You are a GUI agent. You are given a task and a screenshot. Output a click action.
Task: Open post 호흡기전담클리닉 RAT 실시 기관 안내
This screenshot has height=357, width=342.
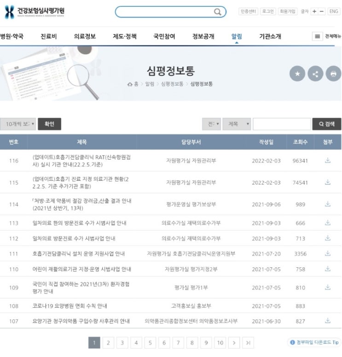81,161
